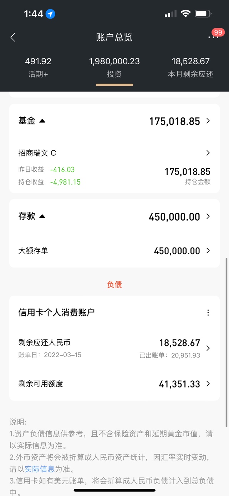Screen dimensions: 229x496
Task: Switch to 本月剩余应还 tab
Action: [x=190, y=67]
